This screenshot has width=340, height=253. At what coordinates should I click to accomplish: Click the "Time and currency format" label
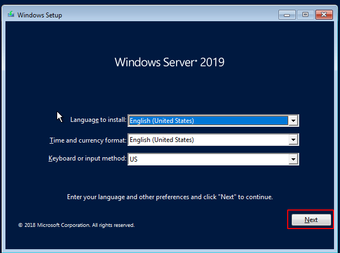click(x=88, y=140)
